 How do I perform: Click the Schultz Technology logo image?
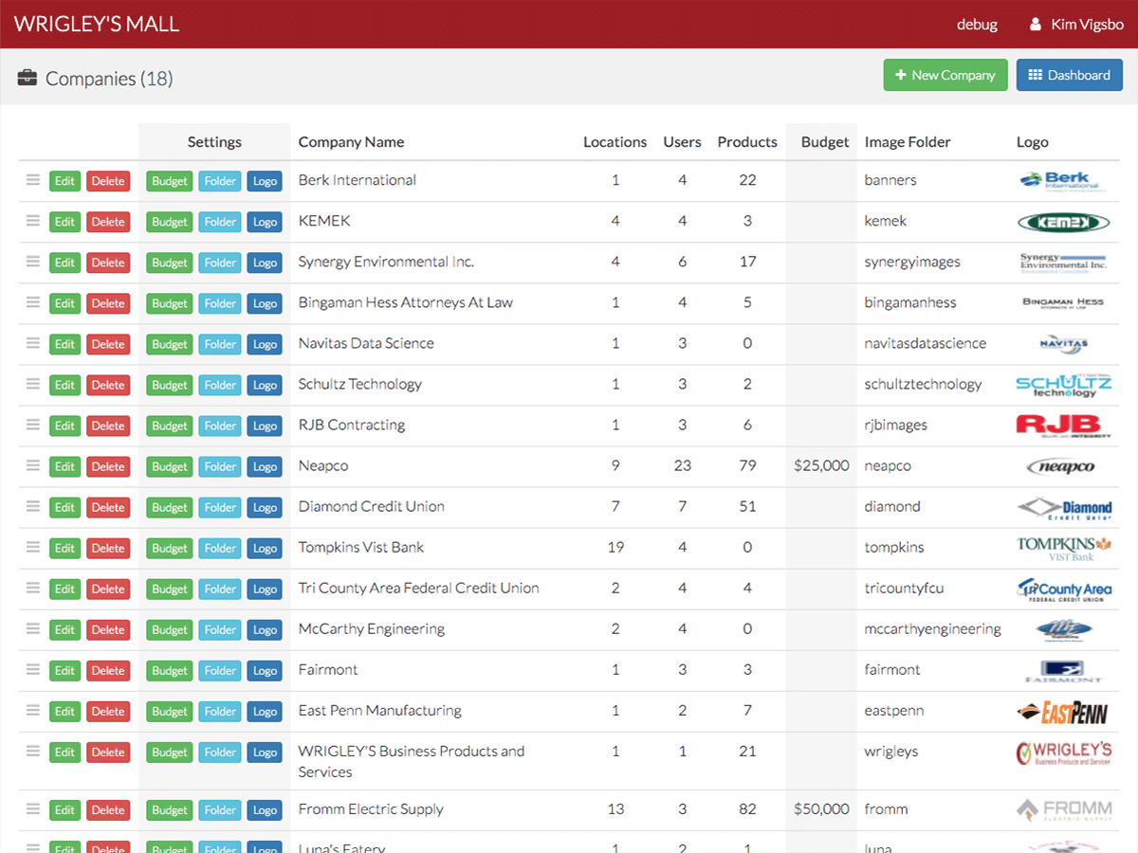coord(1064,385)
